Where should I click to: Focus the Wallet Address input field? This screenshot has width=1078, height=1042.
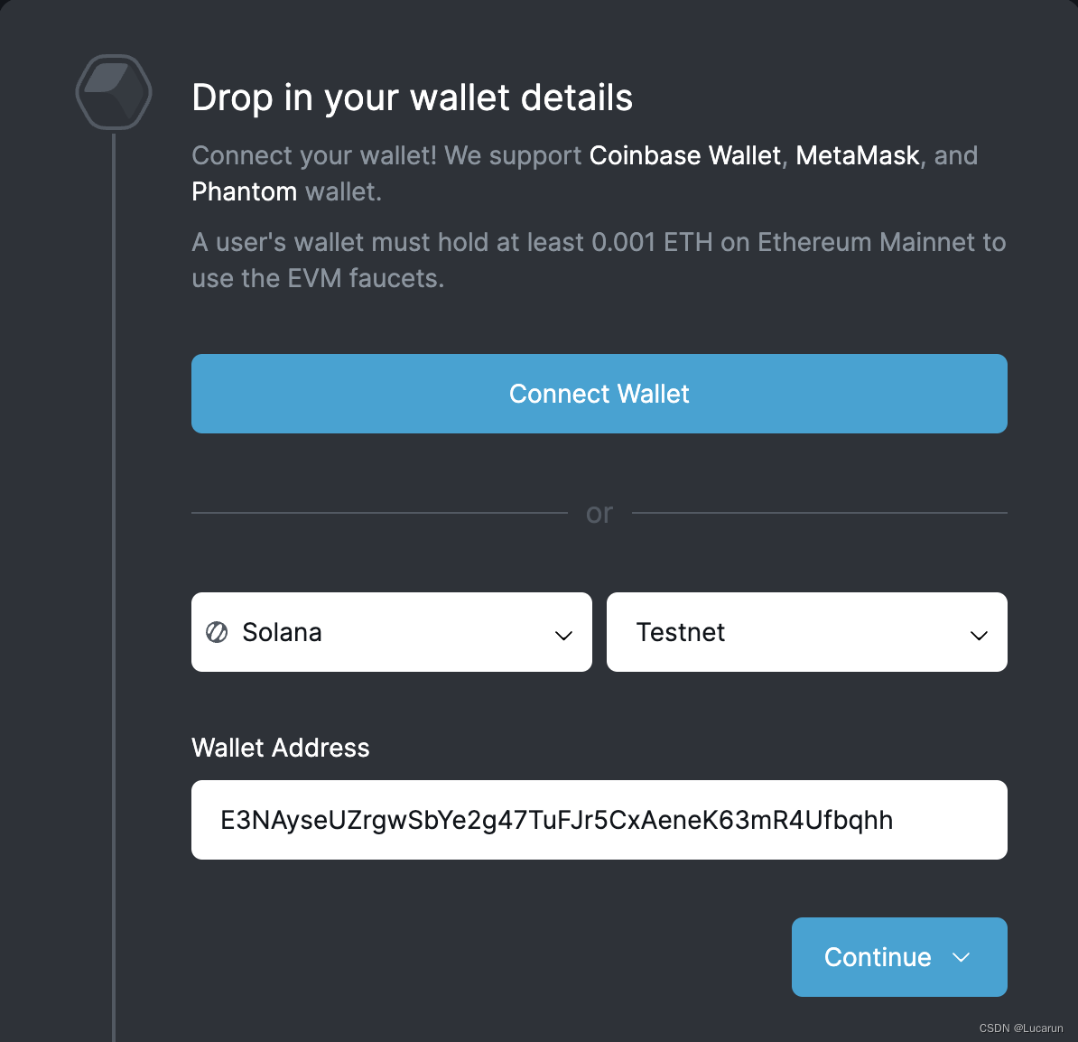(x=599, y=820)
